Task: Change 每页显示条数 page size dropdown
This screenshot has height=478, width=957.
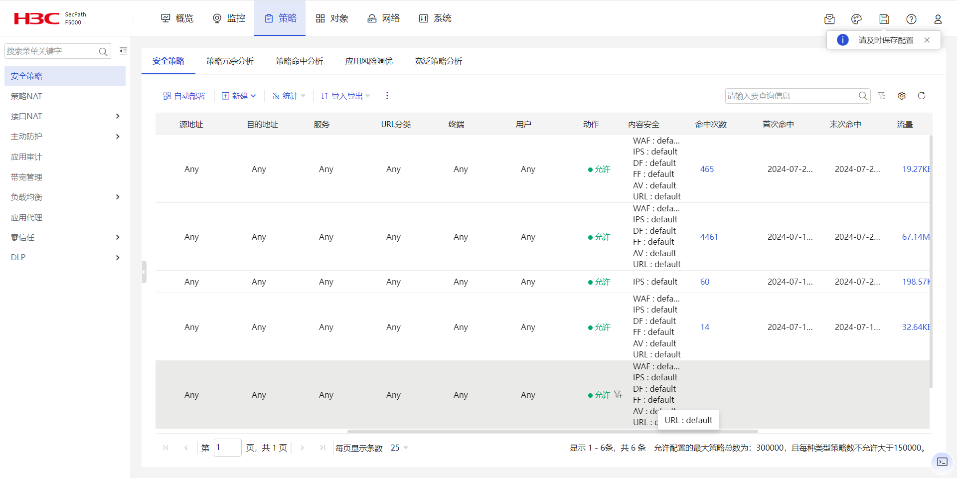Action: coord(399,448)
